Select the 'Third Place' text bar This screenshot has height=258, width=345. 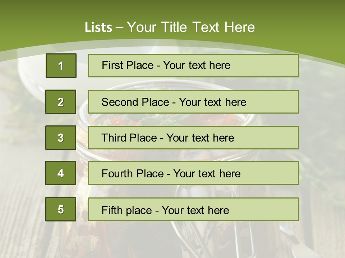(193, 138)
